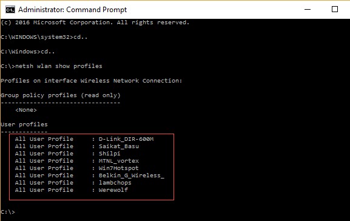Select the Win7Hotspot profile name
The height and width of the screenshot is (221, 350).
tap(118, 168)
